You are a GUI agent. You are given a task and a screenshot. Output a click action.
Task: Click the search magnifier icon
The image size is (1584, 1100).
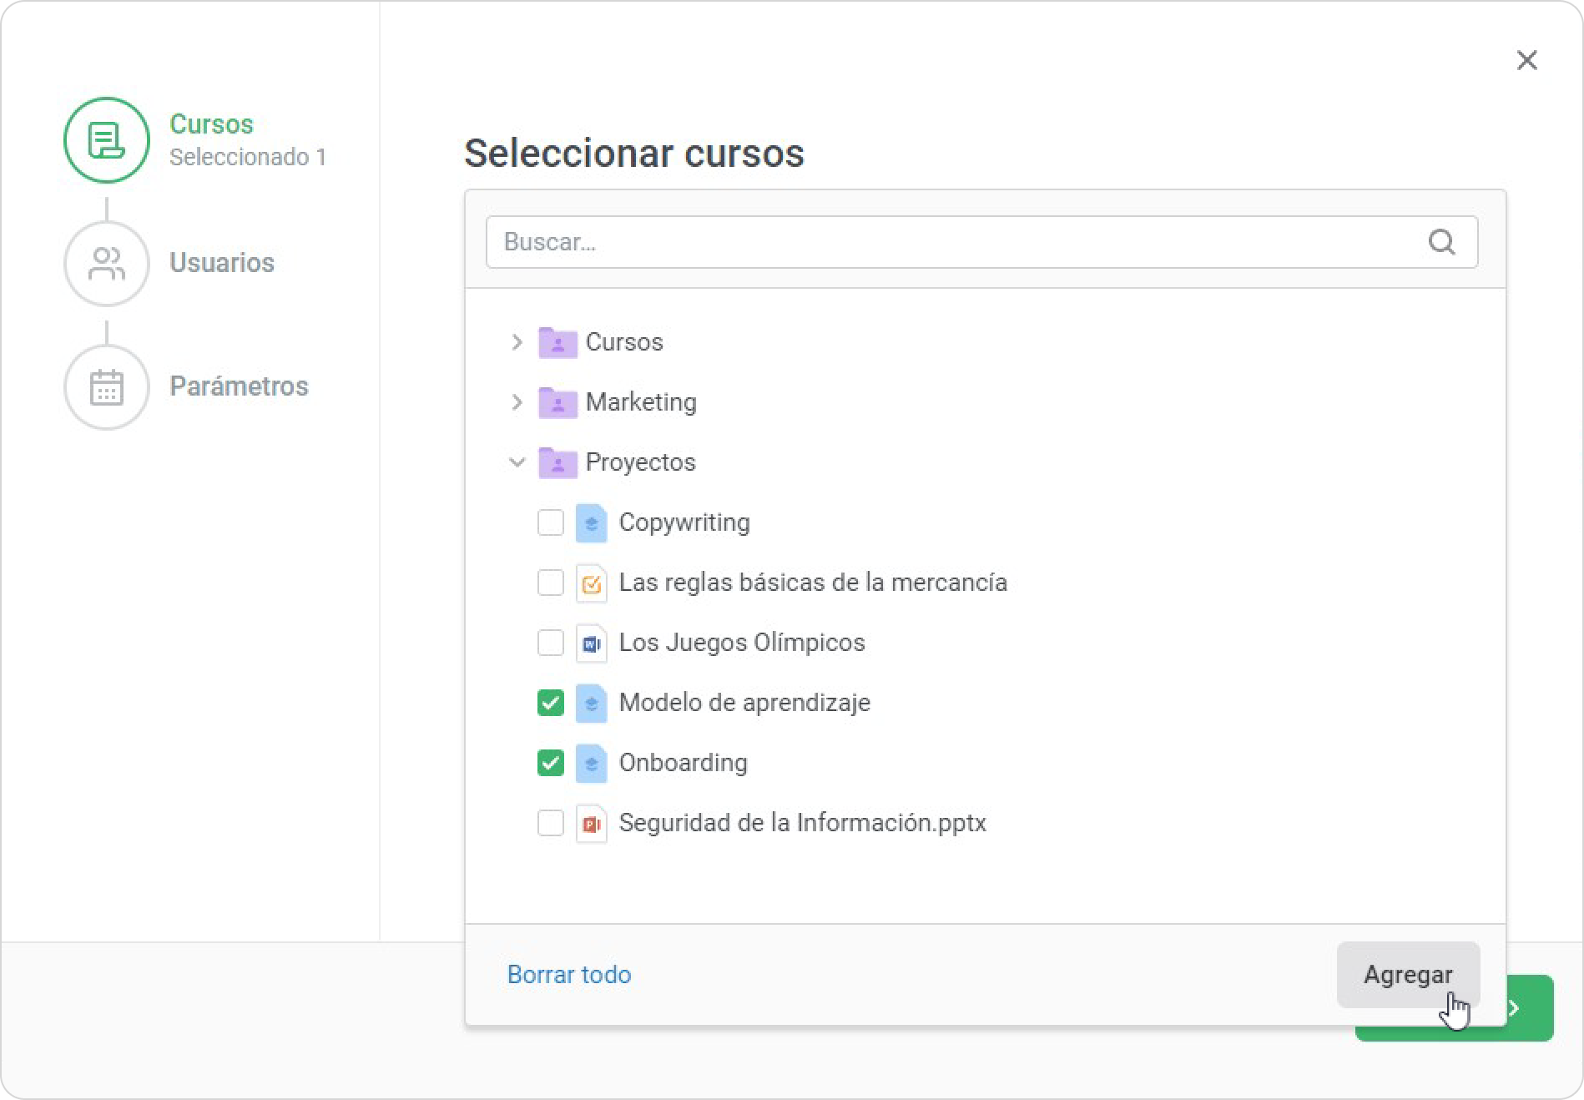click(x=1441, y=242)
